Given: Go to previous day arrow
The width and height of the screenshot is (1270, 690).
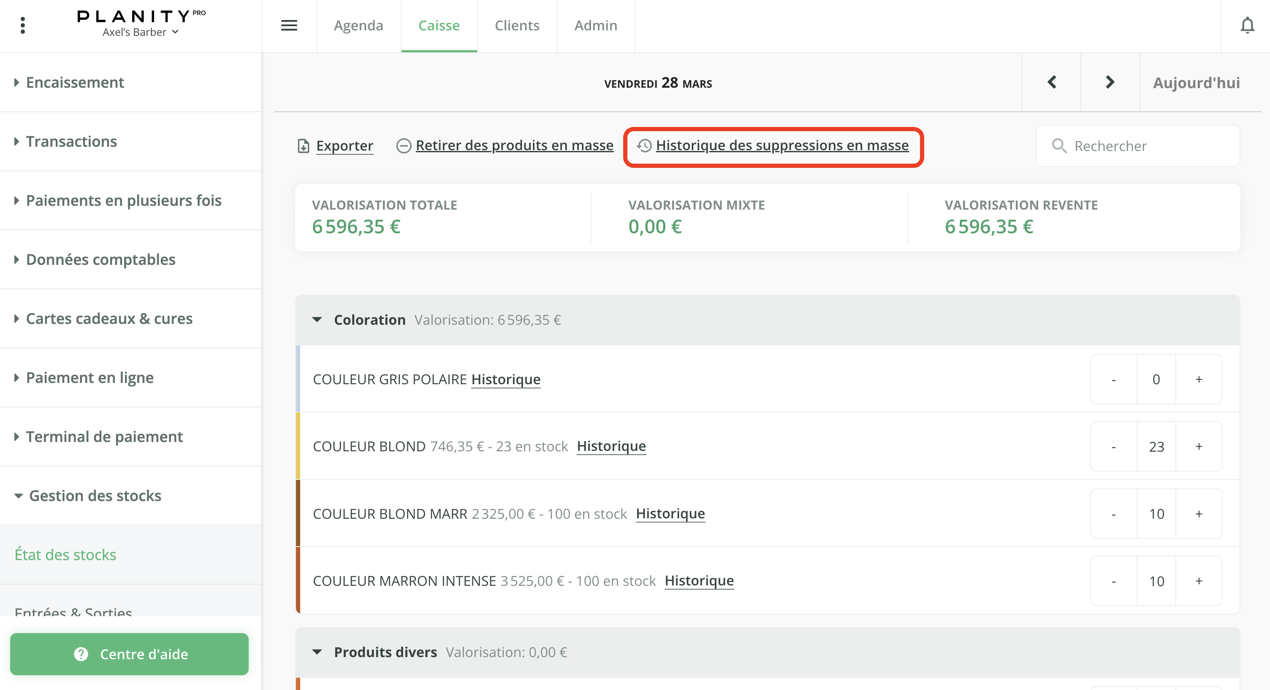Looking at the screenshot, I should [1052, 82].
